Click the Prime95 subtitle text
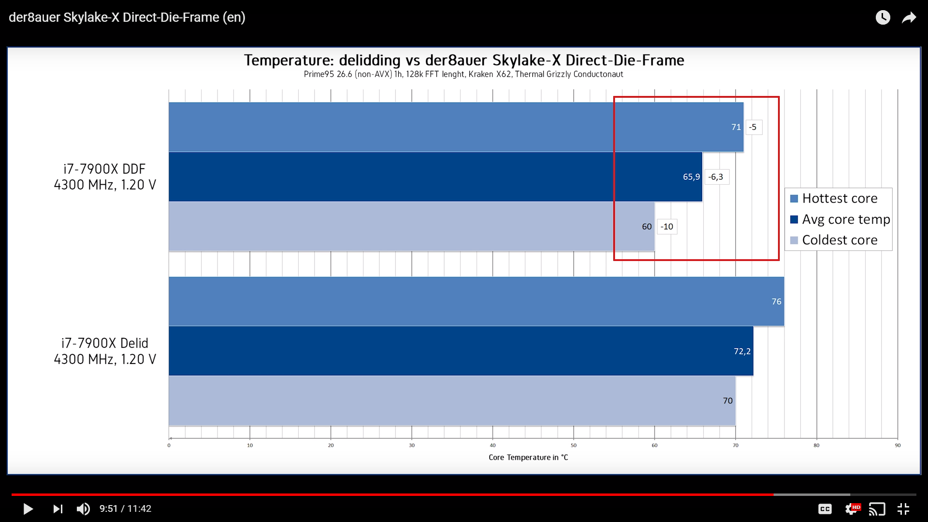Image resolution: width=928 pixels, height=522 pixels. click(464, 74)
